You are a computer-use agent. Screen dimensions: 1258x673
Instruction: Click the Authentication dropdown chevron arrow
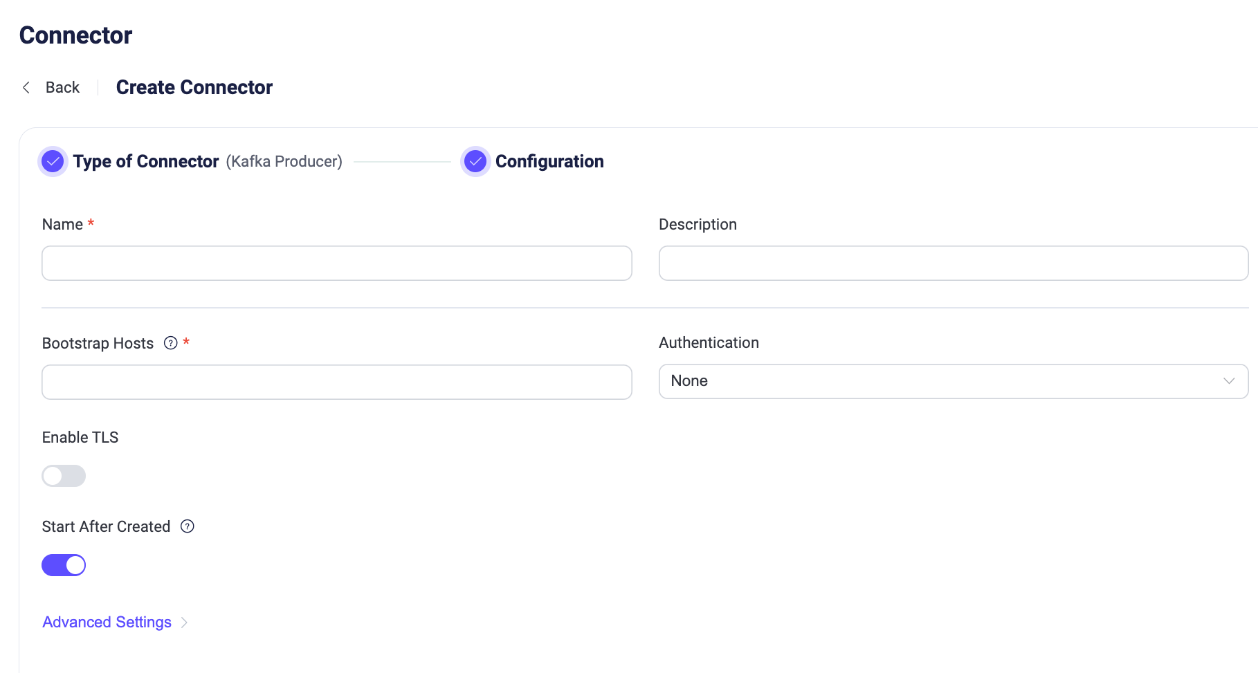[x=1228, y=381]
